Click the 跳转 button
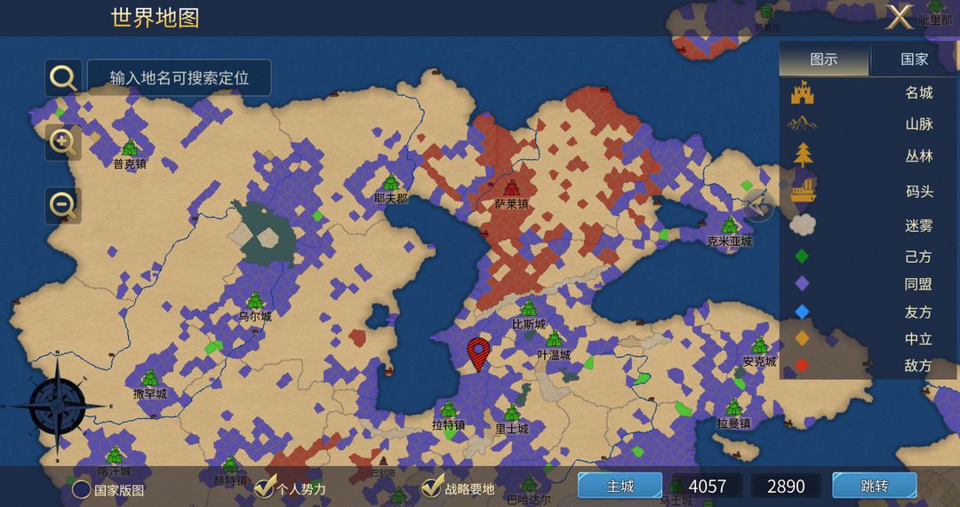This screenshot has width=960, height=507. [x=875, y=487]
